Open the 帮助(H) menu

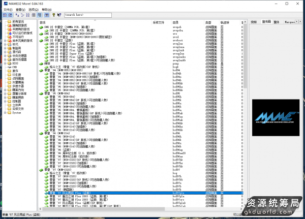(47, 10)
